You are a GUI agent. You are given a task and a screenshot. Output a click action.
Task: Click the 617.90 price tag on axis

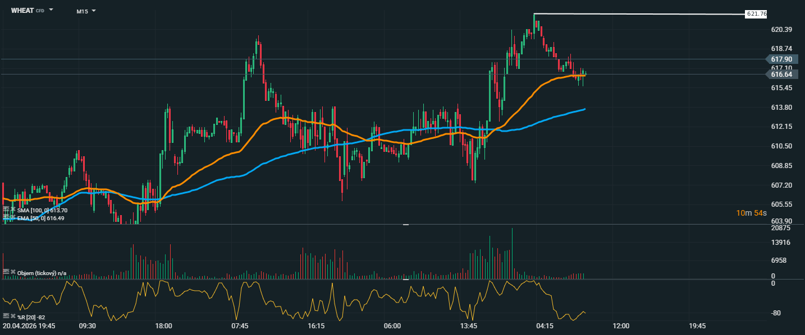point(781,59)
